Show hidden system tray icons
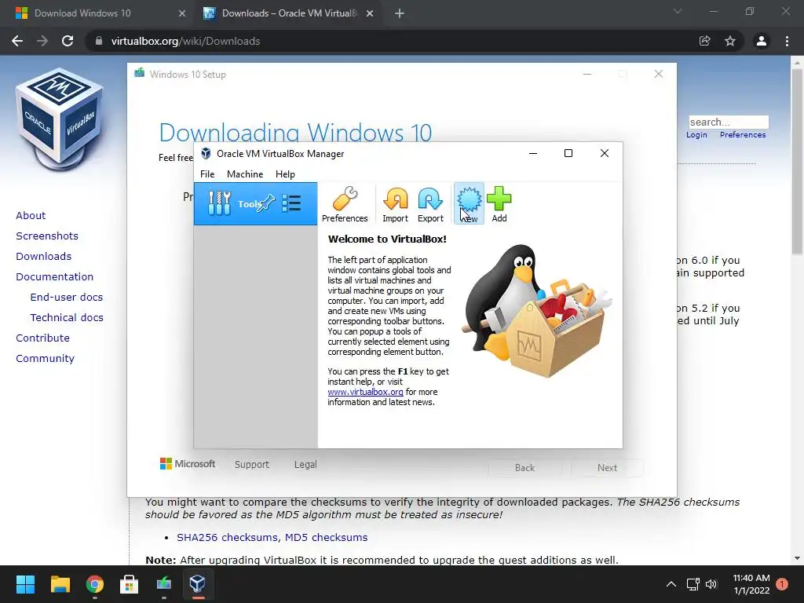This screenshot has height=603, width=804. coord(671,584)
